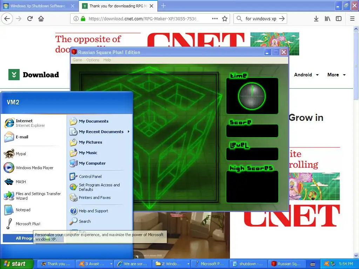Image resolution: width=359 pixels, height=269 pixels.
Task: Open Firefox hamburger menu
Action: [x=352, y=19]
